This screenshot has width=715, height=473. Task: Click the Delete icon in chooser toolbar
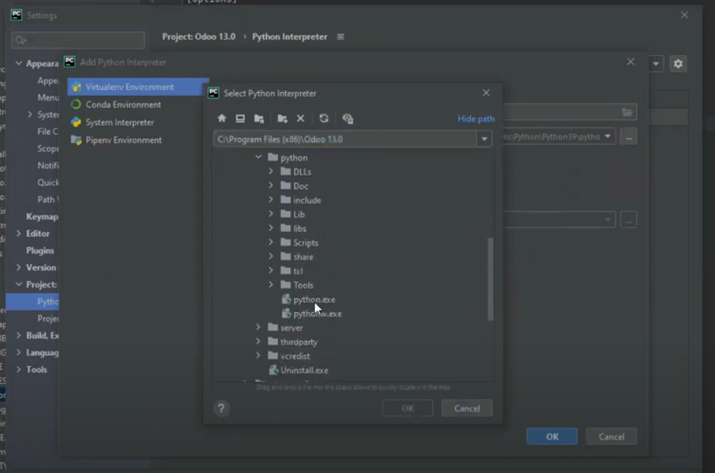(x=301, y=119)
